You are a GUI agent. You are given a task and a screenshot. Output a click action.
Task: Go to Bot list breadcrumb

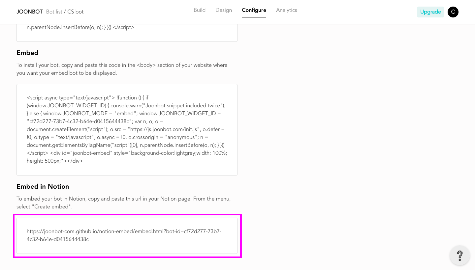point(54,12)
